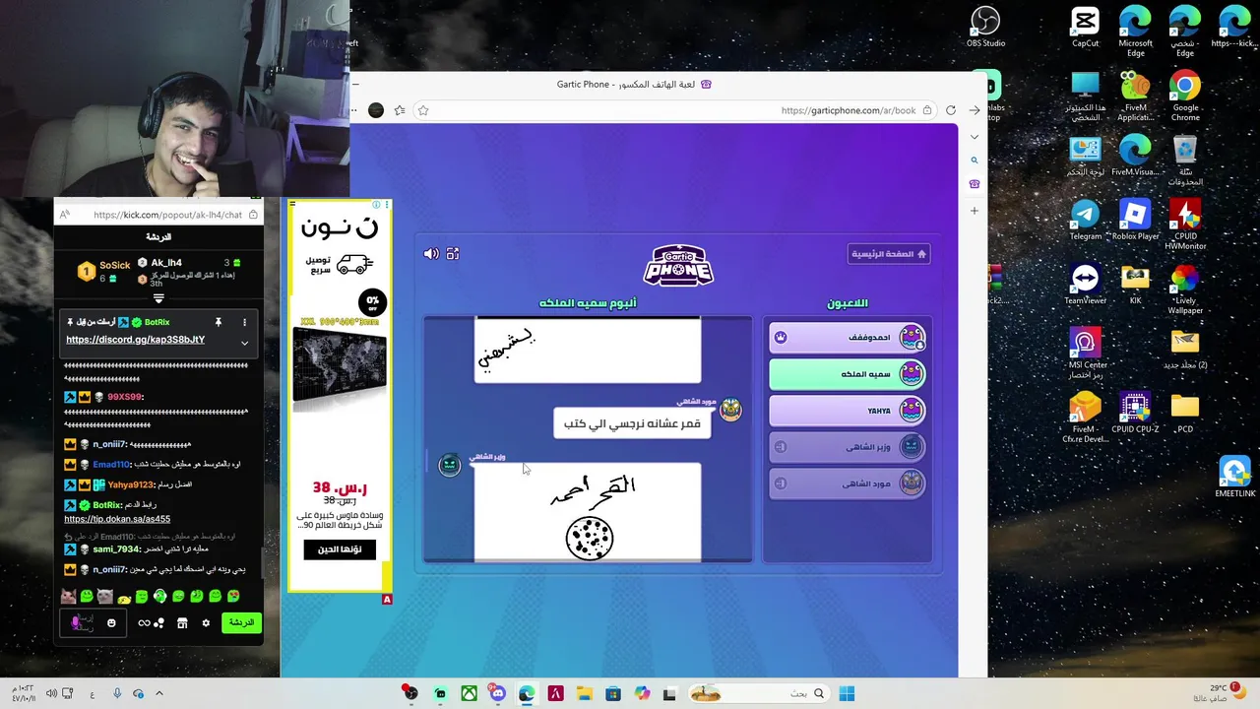This screenshot has width=1260, height=709.
Task: Open Kick chat shop icon
Action: [182, 623]
